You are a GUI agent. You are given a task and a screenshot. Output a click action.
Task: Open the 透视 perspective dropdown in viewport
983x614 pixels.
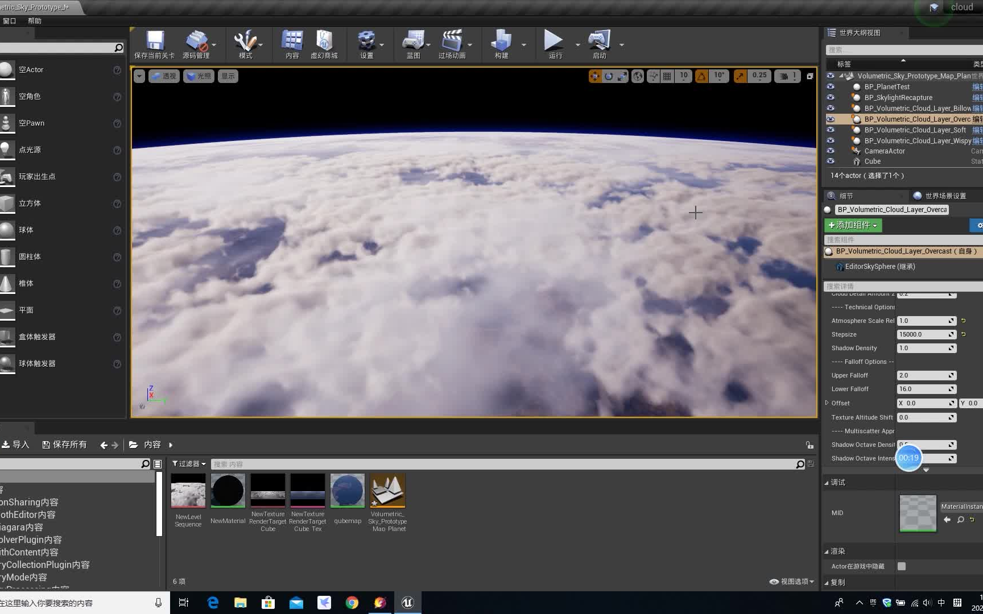(x=164, y=76)
